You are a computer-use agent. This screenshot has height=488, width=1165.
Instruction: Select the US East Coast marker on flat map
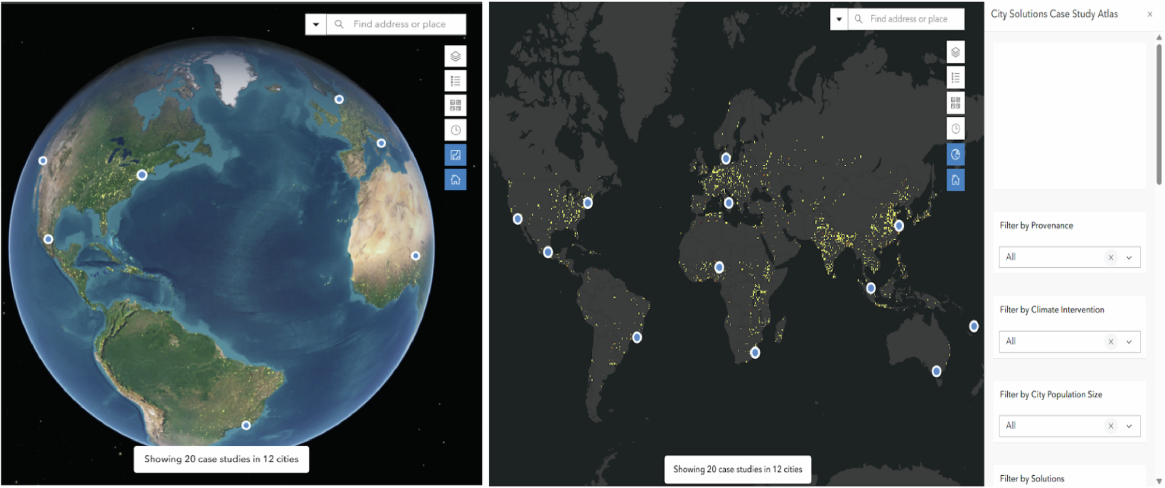tap(588, 203)
